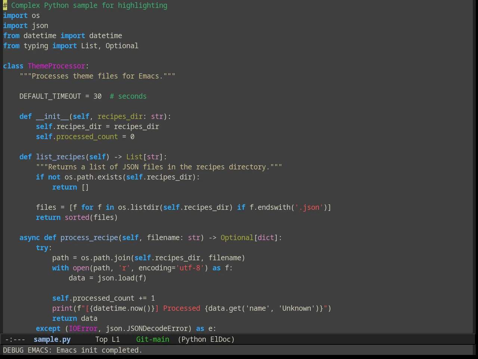Click the 'return []' statement
Viewport: 478px width, 359px height.
pos(71,187)
